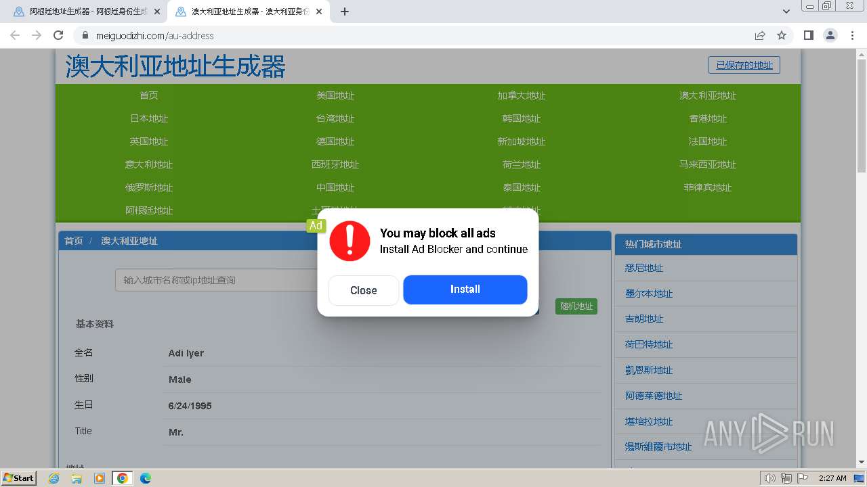867x487 pixels.
Task: Open 意大利地址 nav link
Action: click(x=149, y=164)
